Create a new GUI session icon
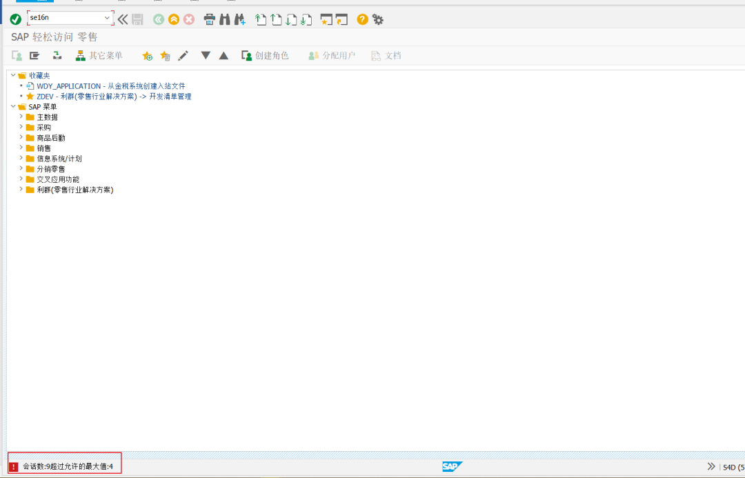This screenshot has width=745, height=478. 326,19
